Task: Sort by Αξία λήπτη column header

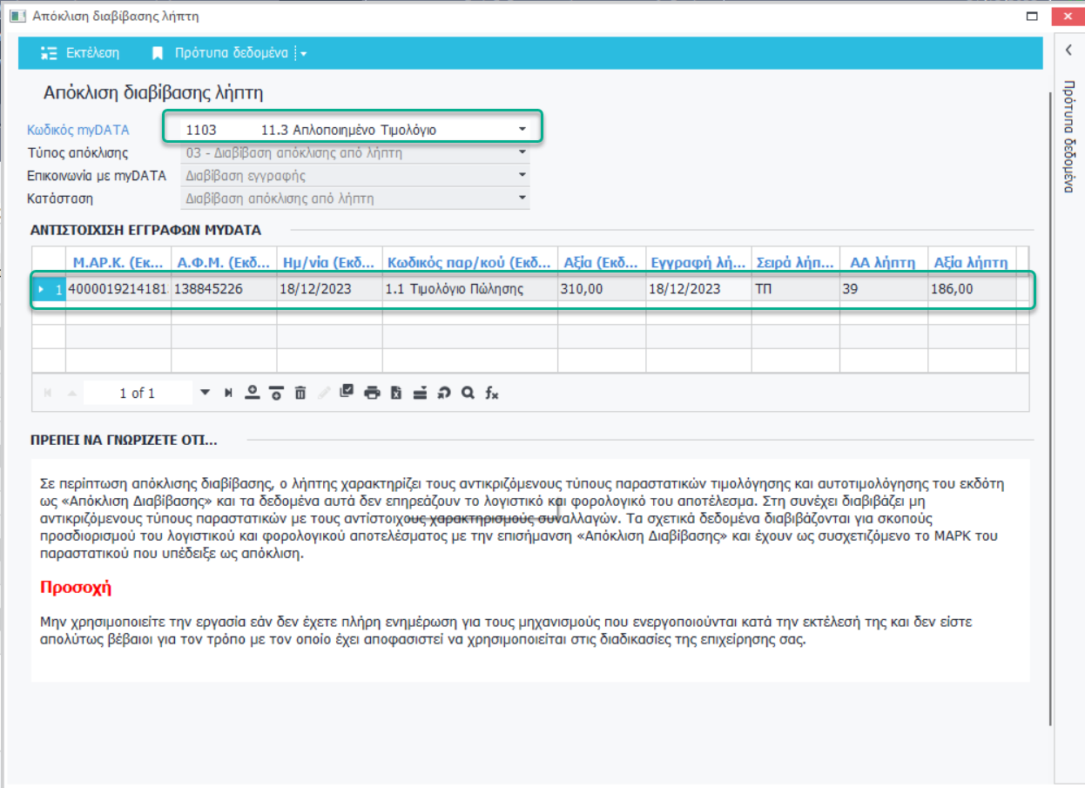Action: [x=970, y=261]
